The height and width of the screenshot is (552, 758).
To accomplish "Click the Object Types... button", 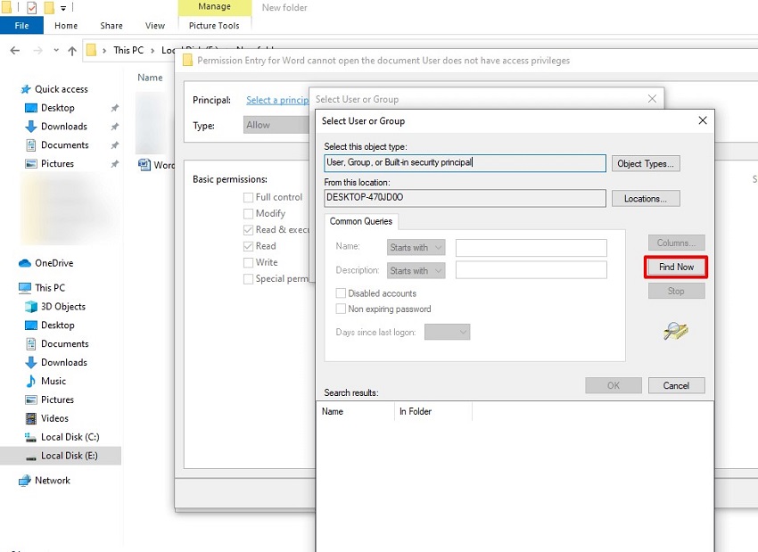I will pyautogui.click(x=647, y=163).
